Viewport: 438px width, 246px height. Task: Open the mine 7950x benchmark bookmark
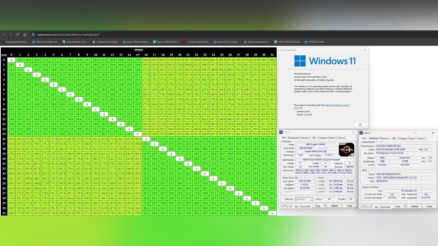(136, 42)
